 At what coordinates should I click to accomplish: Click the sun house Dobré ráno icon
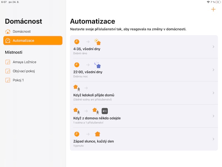click(97, 42)
